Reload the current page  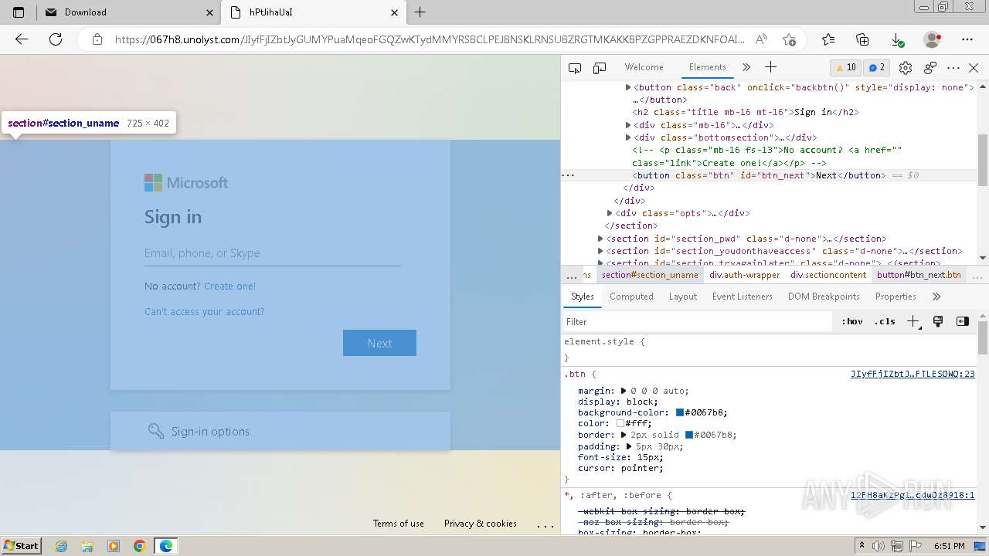click(x=56, y=39)
